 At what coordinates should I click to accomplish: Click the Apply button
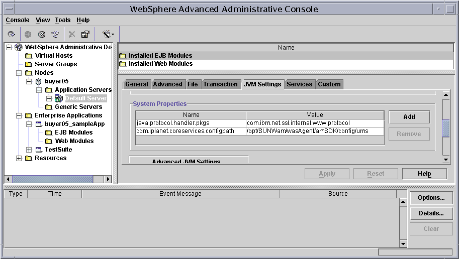(x=327, y=174)
